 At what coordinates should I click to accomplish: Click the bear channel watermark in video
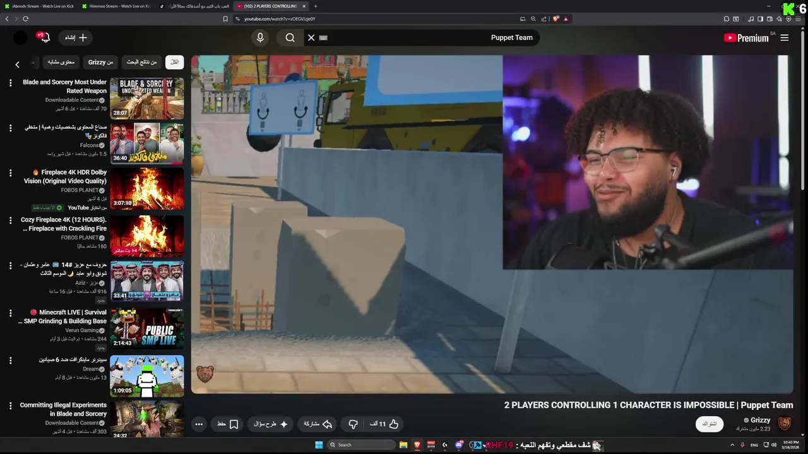[x=205, y=373]
